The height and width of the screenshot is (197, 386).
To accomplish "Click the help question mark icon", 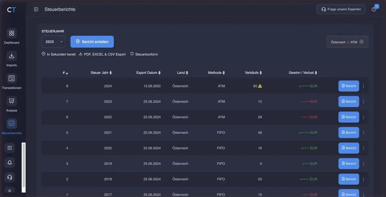I will pos(374,9).
